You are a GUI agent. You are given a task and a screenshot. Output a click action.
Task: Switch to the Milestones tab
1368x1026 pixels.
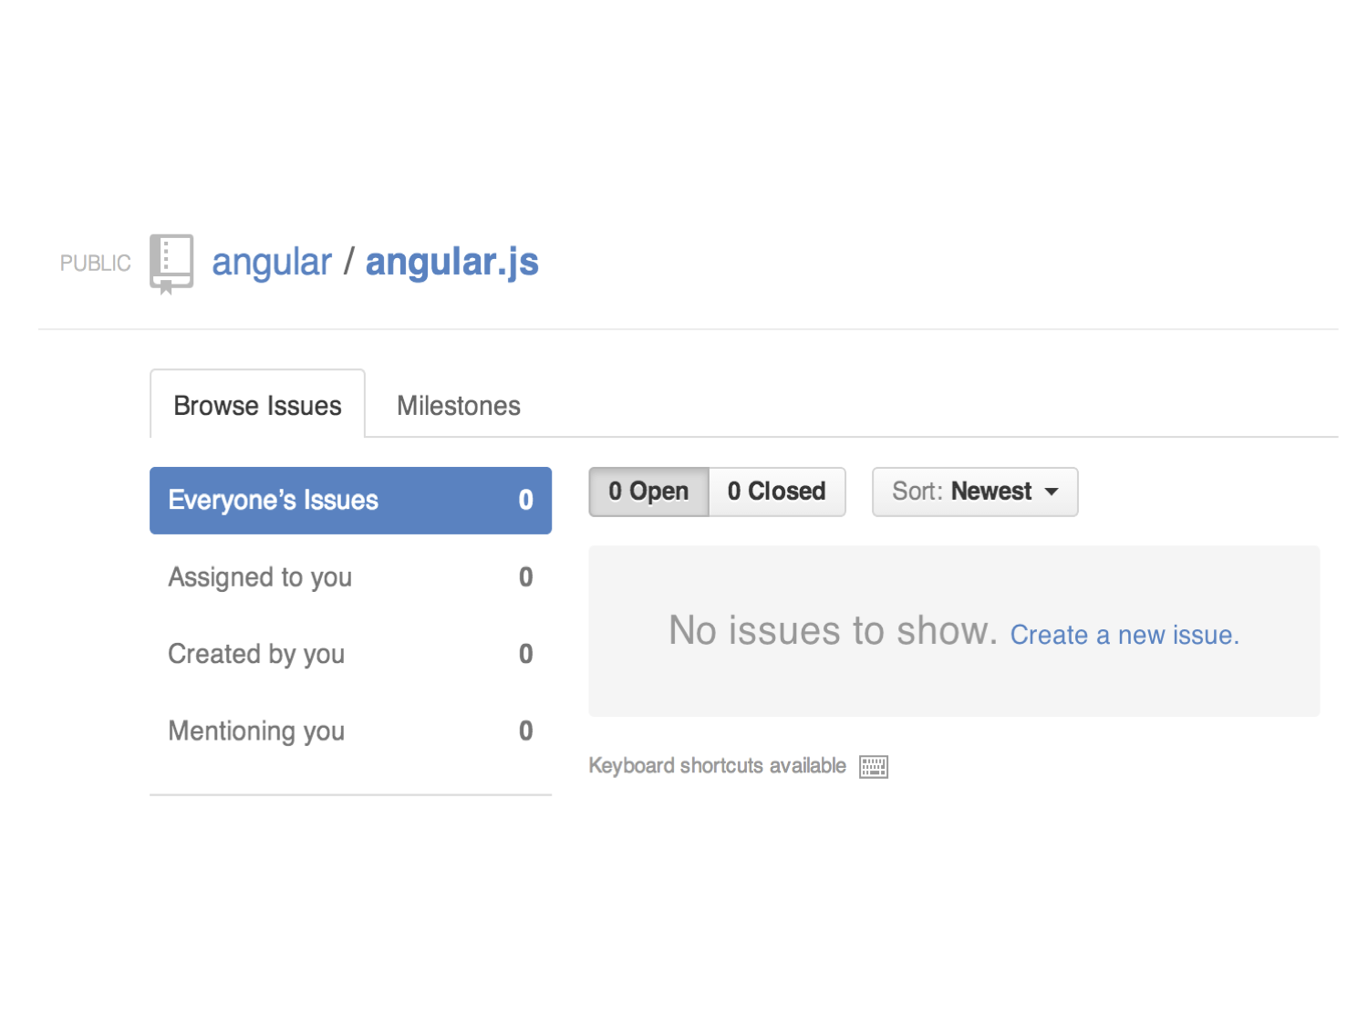pyautogui.click(x=459, y=406)
